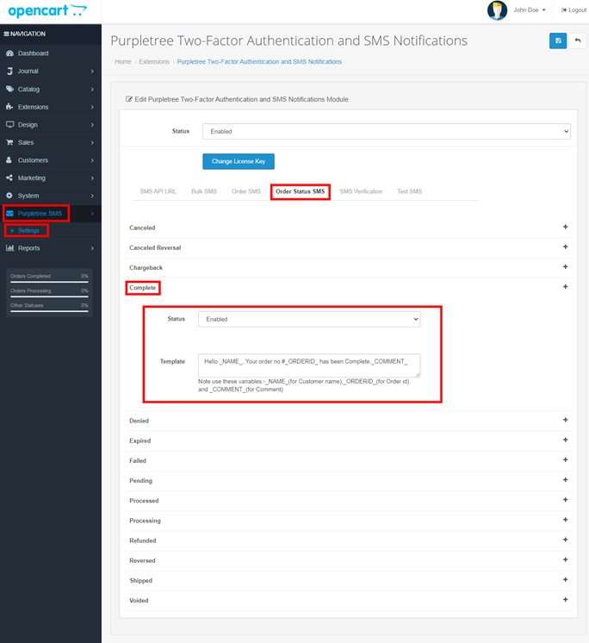Expand the Catalog menu chevron
The image size is (589, 643).
(x=92, y=89)
